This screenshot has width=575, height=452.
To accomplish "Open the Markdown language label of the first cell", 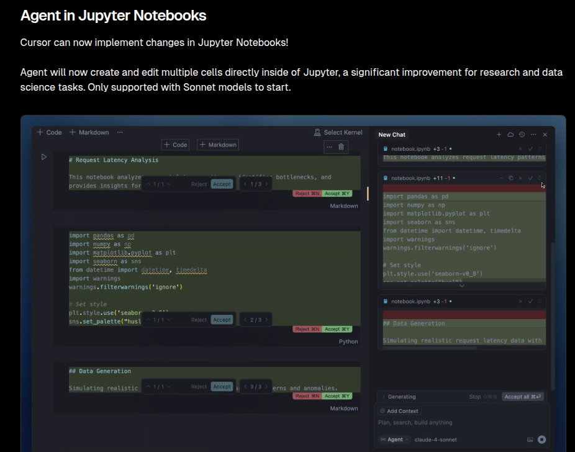I will coord(343,206).
